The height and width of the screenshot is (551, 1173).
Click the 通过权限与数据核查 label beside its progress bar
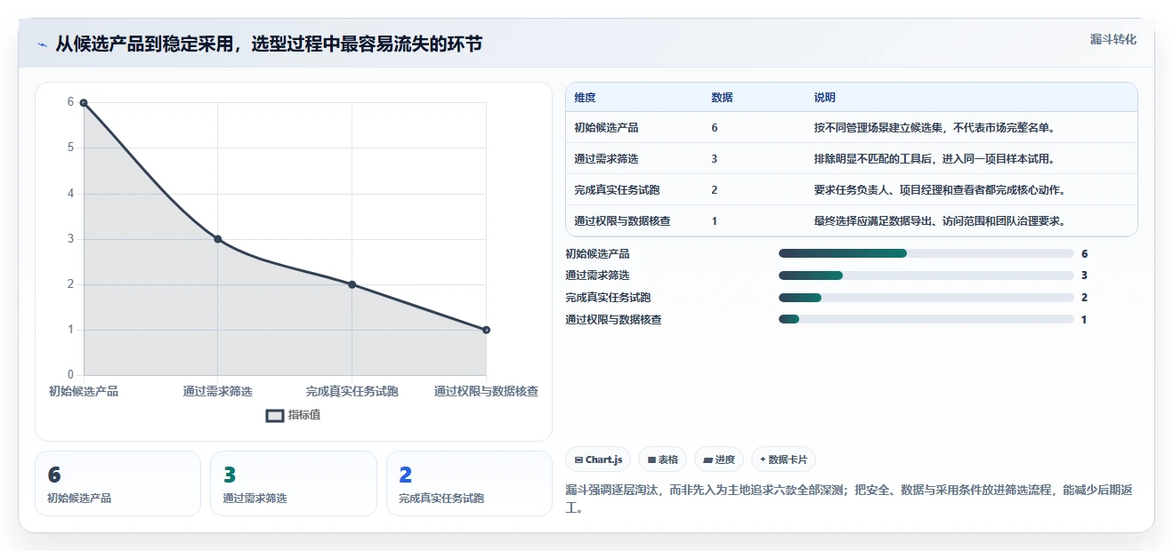tap(613, 320)
